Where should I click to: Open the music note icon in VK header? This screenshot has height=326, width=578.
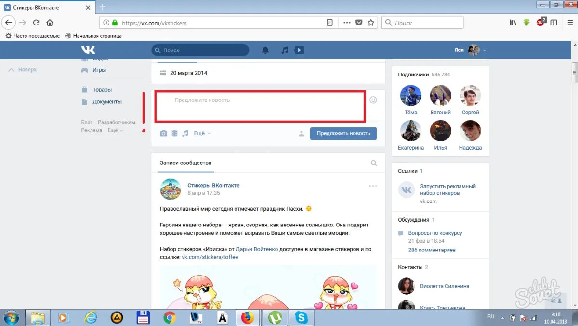(285, 50)
